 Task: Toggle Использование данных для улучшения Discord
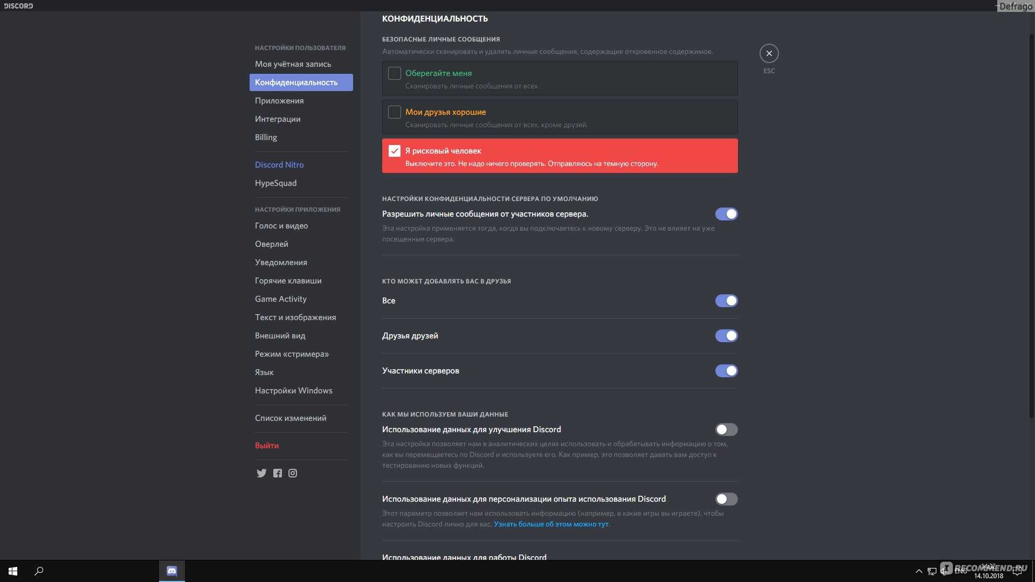[x=726, y=429]
